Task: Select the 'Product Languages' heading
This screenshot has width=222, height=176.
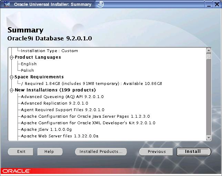Action: (x=38, y=57)
